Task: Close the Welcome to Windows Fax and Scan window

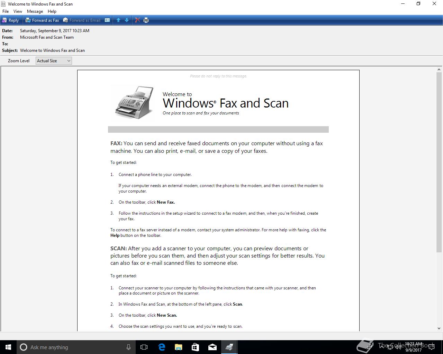Action: coord(434,4)
